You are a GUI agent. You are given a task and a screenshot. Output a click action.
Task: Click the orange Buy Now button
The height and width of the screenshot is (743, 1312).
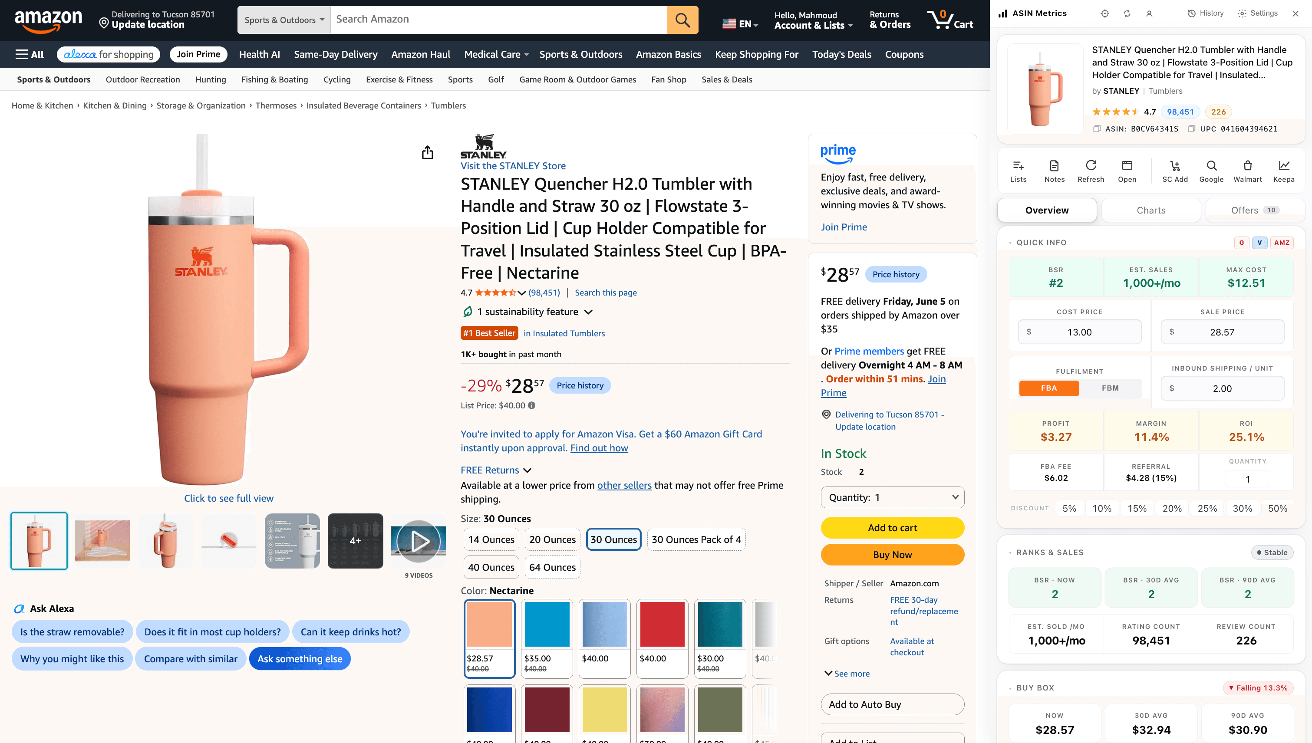(892, 555)
